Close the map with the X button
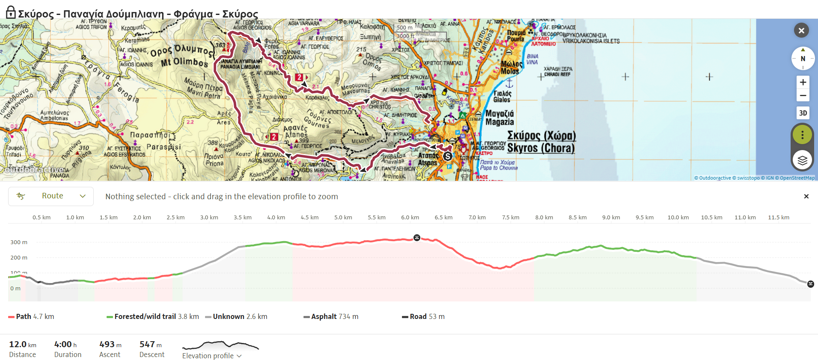Screen dimensions: 818x360 [x=801, y=30]
